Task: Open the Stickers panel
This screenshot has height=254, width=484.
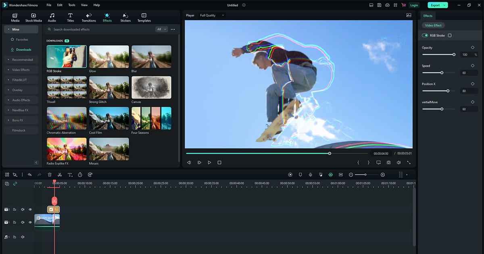Action: click(x=125, y=17)
